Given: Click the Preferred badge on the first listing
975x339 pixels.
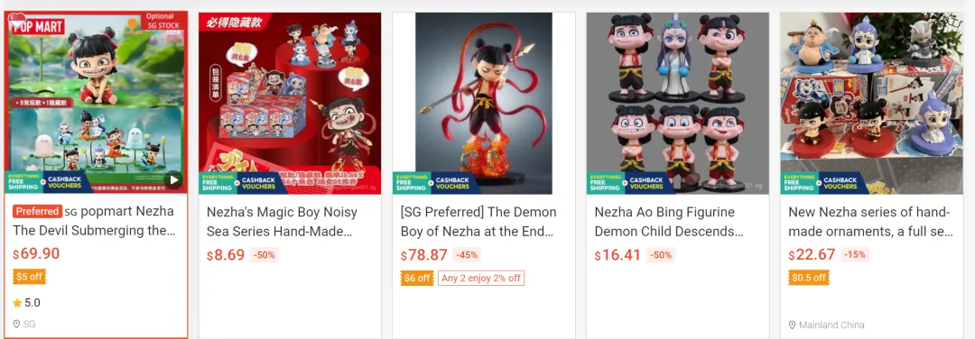Looking at the screenshot, I should pos(37,211).
